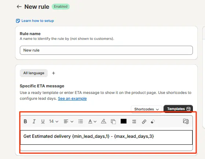Open the text color dropdown
The image size is (205, 159).
pyautogui.click(x=92, y=121)
